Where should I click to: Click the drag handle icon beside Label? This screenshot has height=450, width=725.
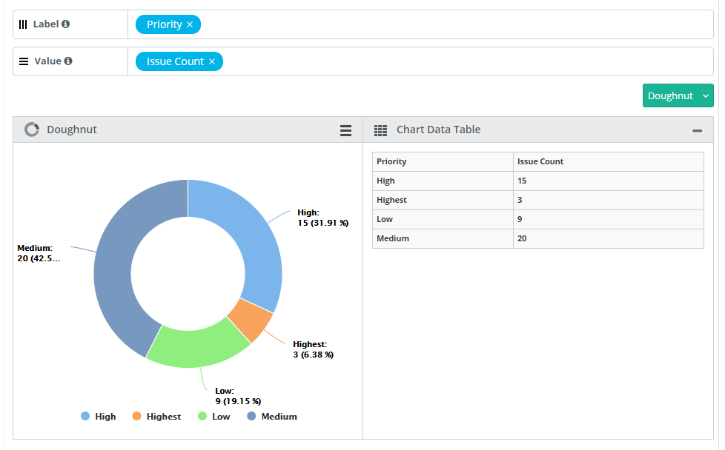[22, 24]
